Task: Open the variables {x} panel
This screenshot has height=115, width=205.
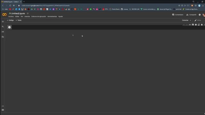Action: [x=3, y=32]
